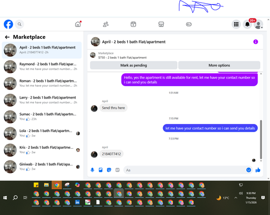This screenshot has width=270, height=215.
Task: Open the Sumac conversation in the list
Action: [x=42, y=116]
